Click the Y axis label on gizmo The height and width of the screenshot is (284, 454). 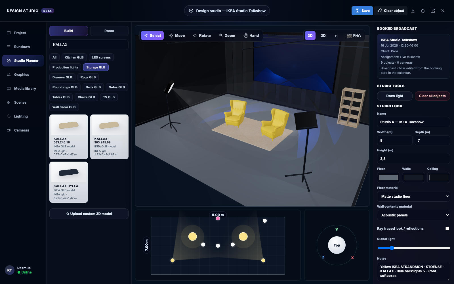click(337, 230)
